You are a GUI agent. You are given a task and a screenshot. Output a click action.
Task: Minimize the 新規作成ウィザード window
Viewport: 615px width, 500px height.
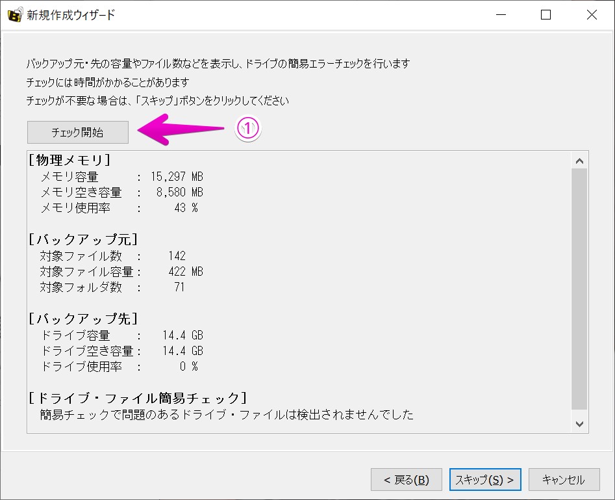[x=501, y=15]
